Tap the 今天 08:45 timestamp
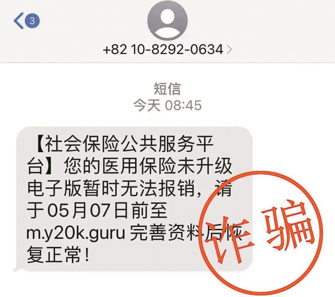Screen dimensions: 335x297 click(x=167, y=105)
